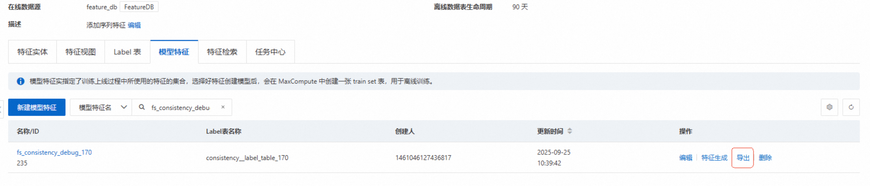Click the blue info icon in the notice banner
Viewport: 870px width, 186px height.
coord(21,81)
